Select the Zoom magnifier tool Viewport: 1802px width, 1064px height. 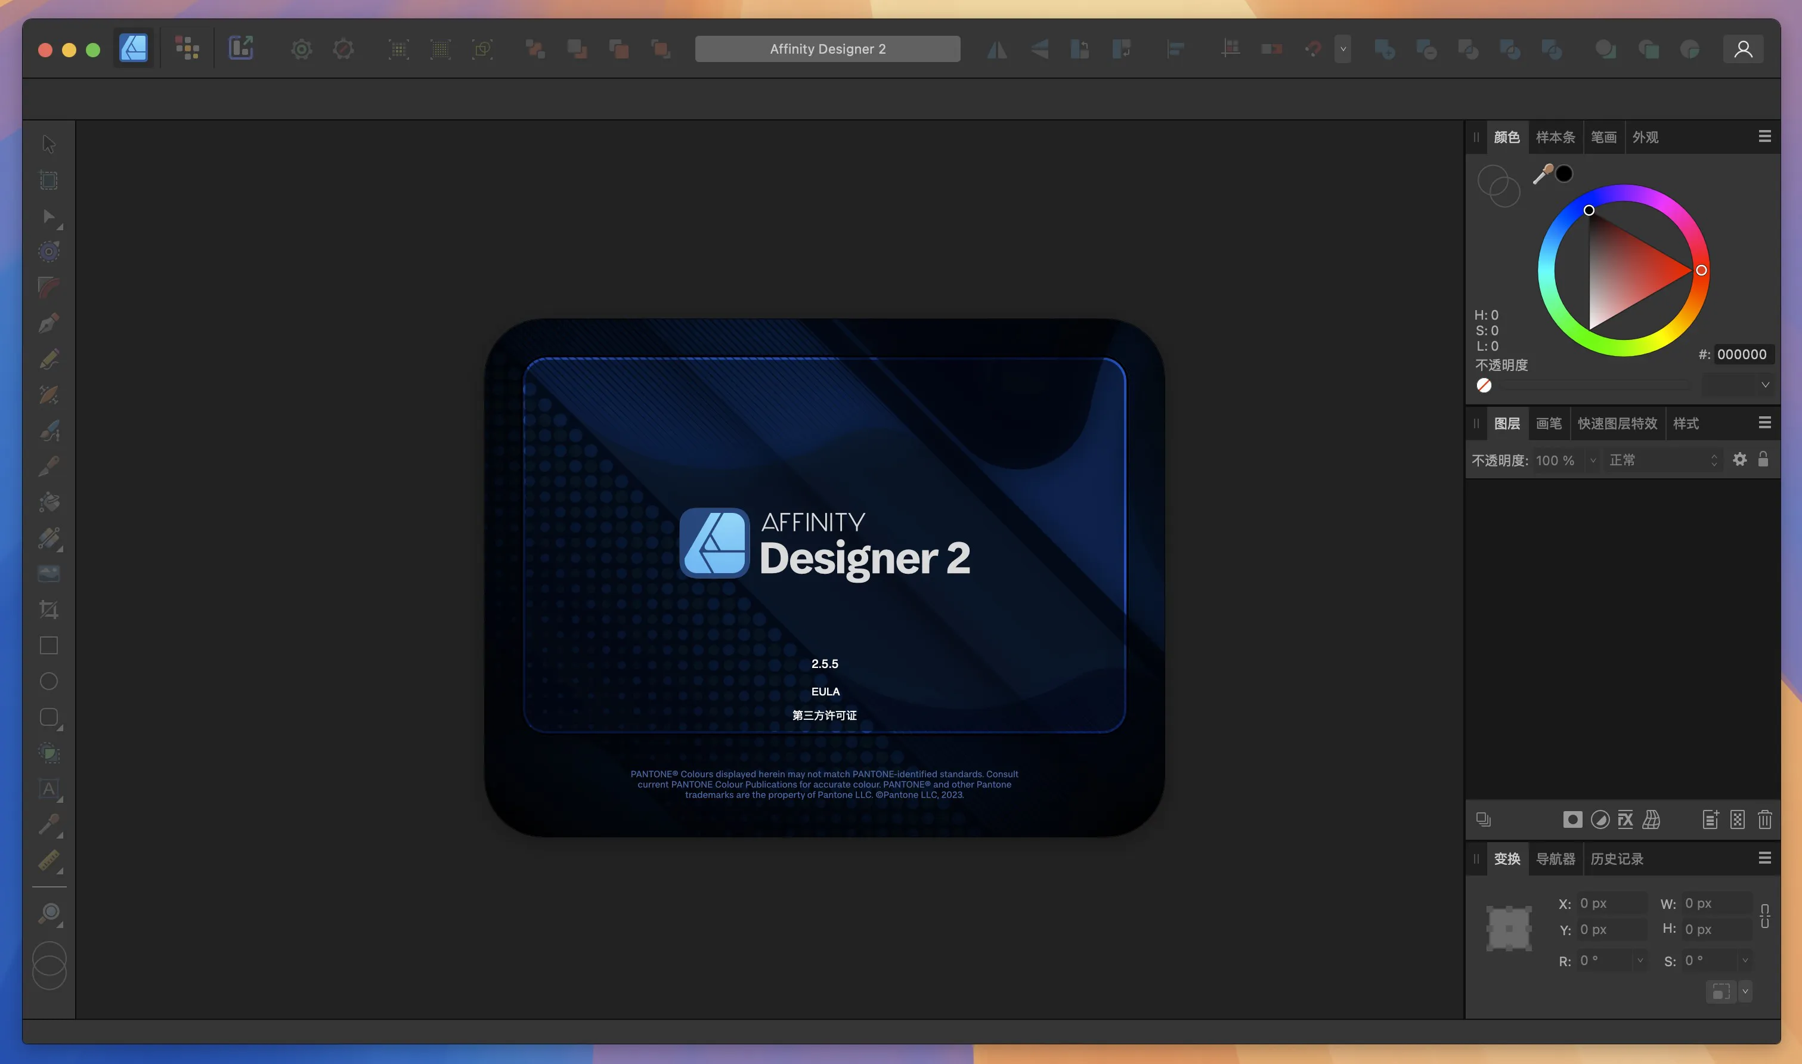(x=49, y=914)
